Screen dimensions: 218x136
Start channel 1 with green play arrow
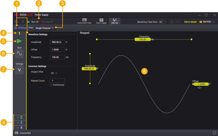(x=19, y=41)
